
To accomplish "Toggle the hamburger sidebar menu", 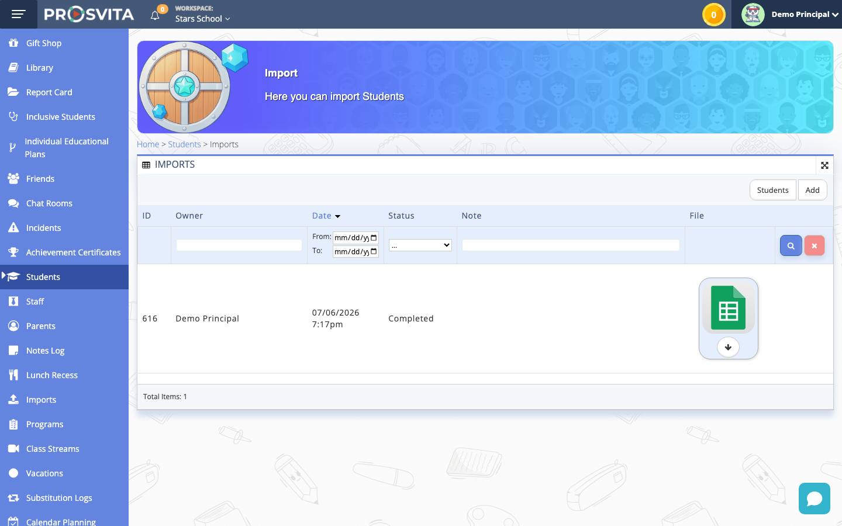I will point(19,14).
